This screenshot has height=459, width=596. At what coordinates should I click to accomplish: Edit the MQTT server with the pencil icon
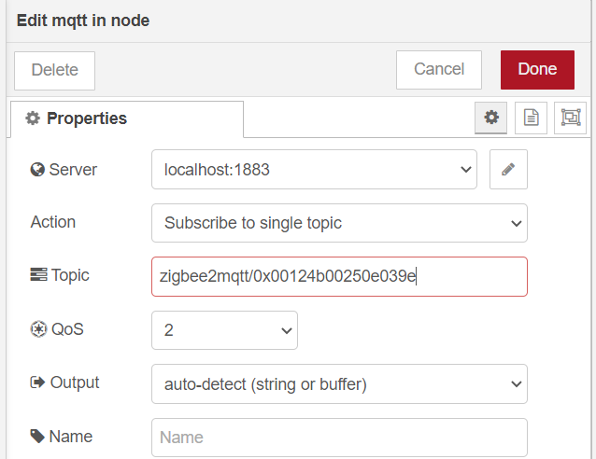click(x=508, y=170)
